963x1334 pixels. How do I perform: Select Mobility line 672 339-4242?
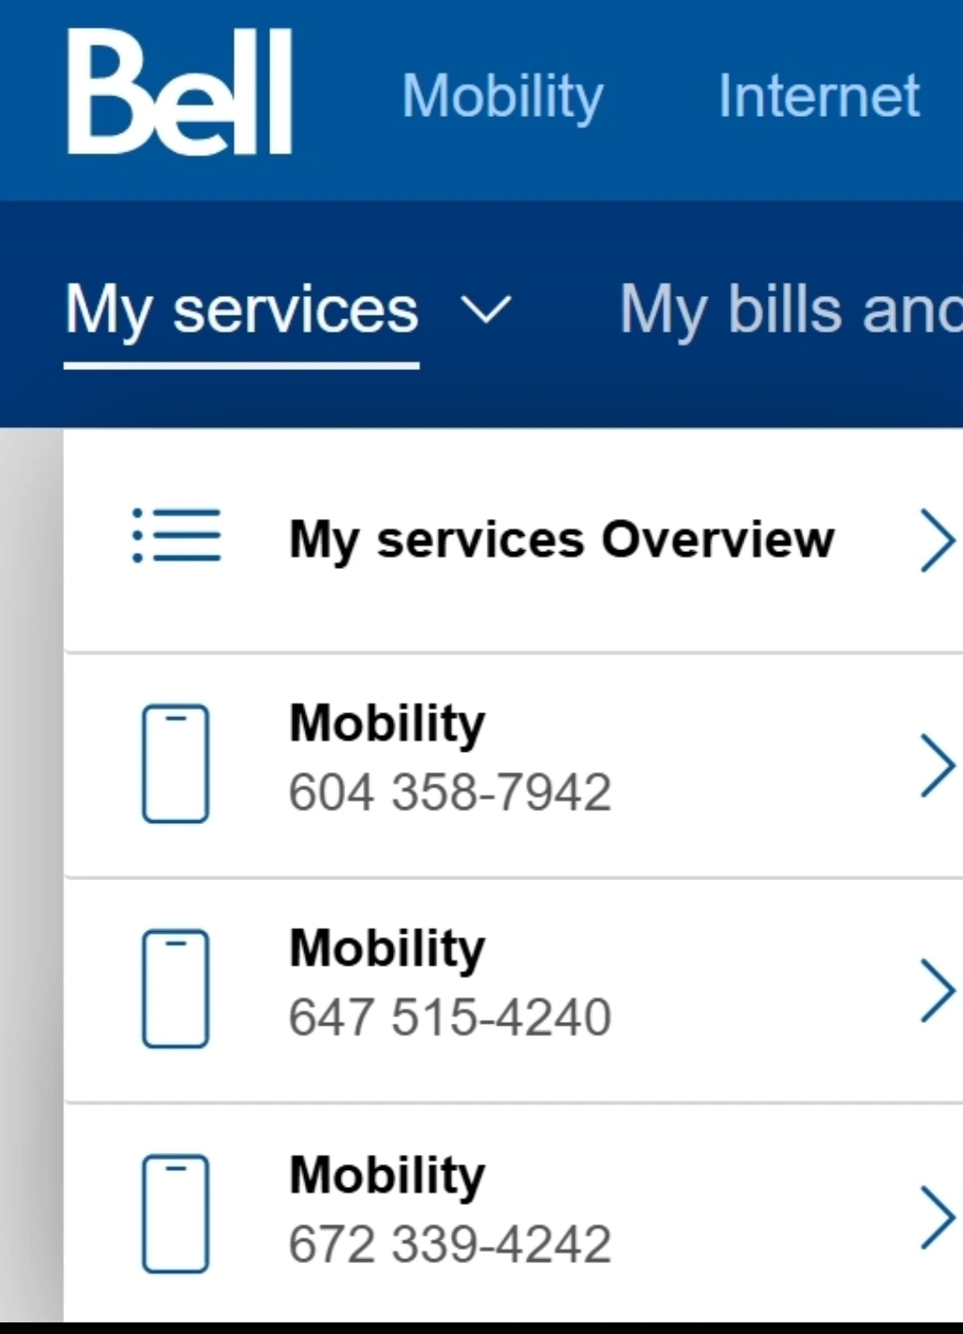pos(514,1215)
